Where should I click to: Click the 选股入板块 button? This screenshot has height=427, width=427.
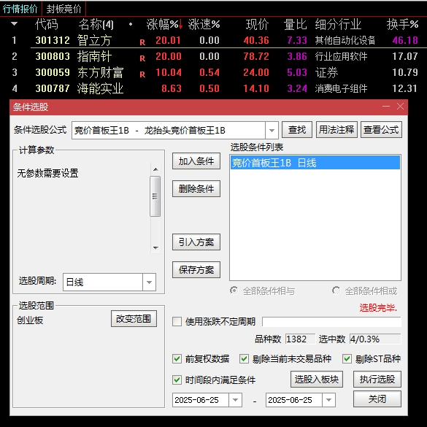(317, 379)
